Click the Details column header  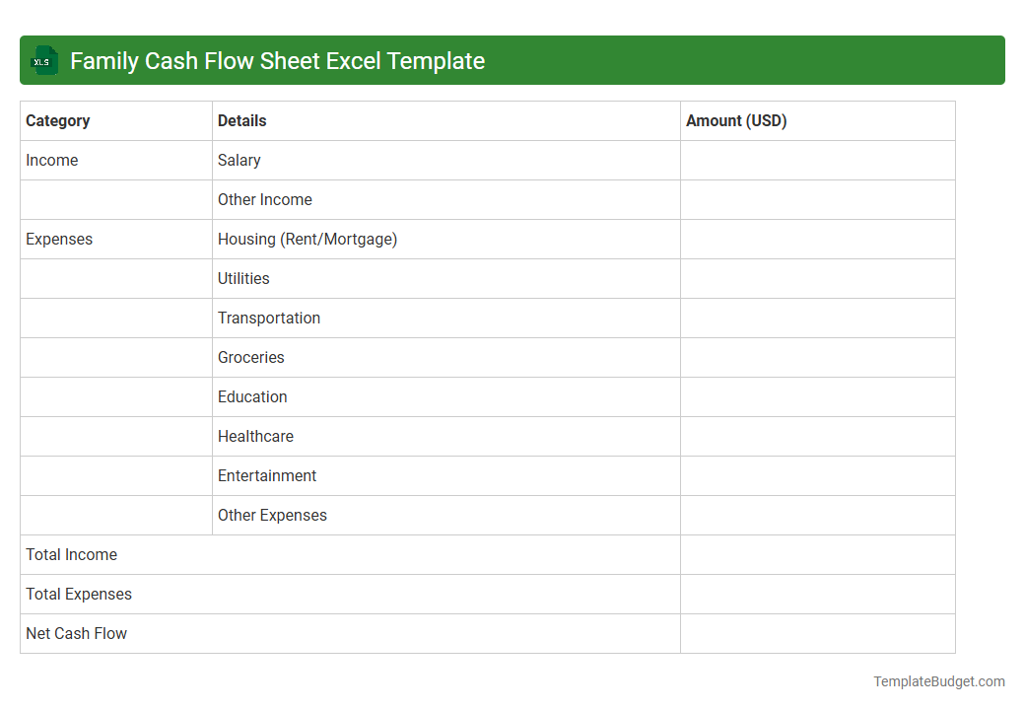pos(241,120)
